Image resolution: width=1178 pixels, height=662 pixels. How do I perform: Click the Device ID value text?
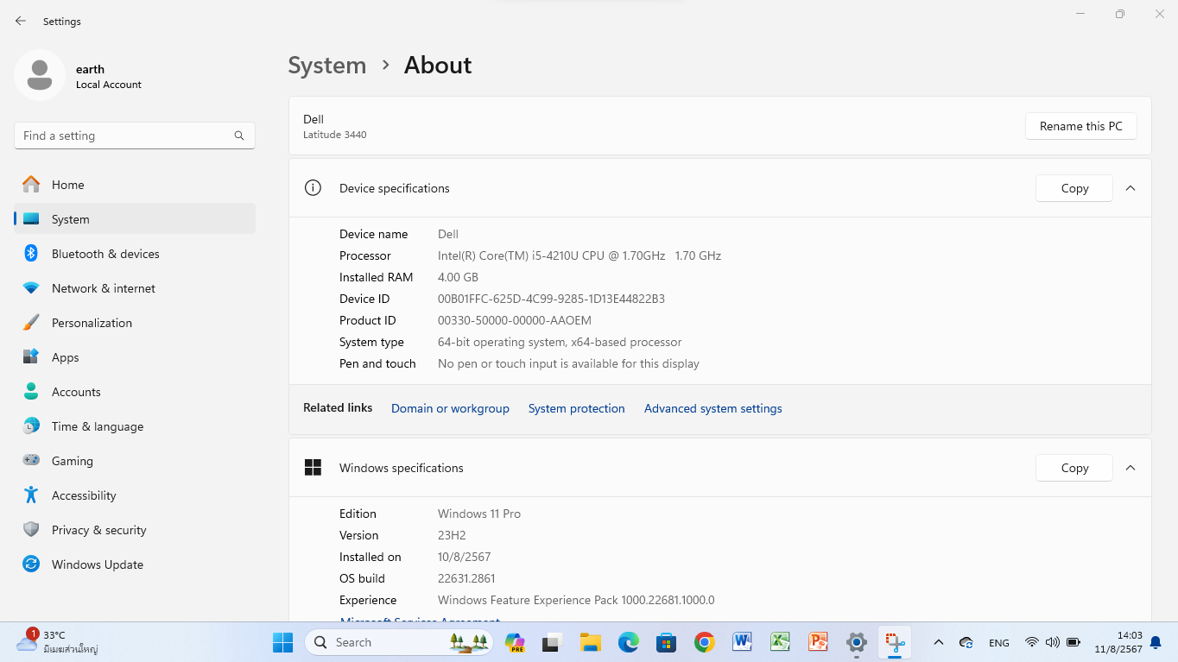(x=551, y=299)
